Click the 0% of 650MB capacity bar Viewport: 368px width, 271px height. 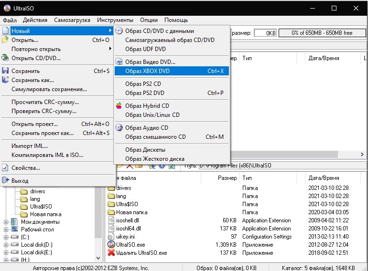tap(322, 33)
